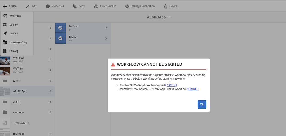Open CRXDE link for demo-email workflow

[171, 85]
